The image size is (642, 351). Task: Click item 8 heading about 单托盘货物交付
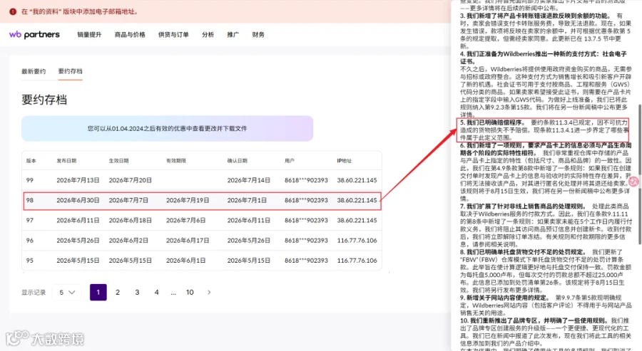pos(524,252)
